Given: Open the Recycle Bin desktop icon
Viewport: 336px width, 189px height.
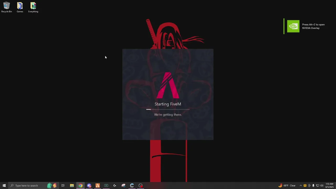Looking at the screenshot, I should [x=7, y=7].
